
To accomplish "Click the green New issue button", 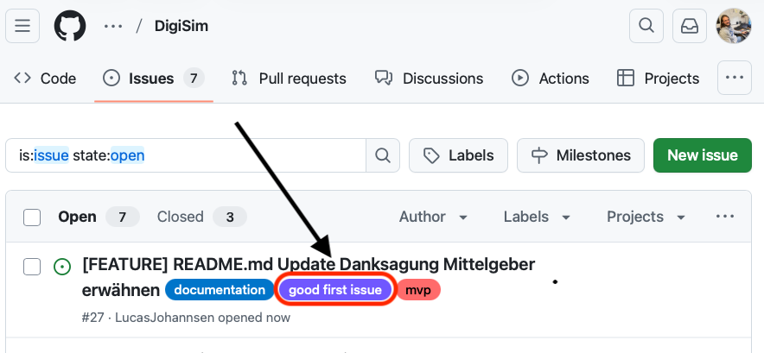I will click(x=702, y=155).
